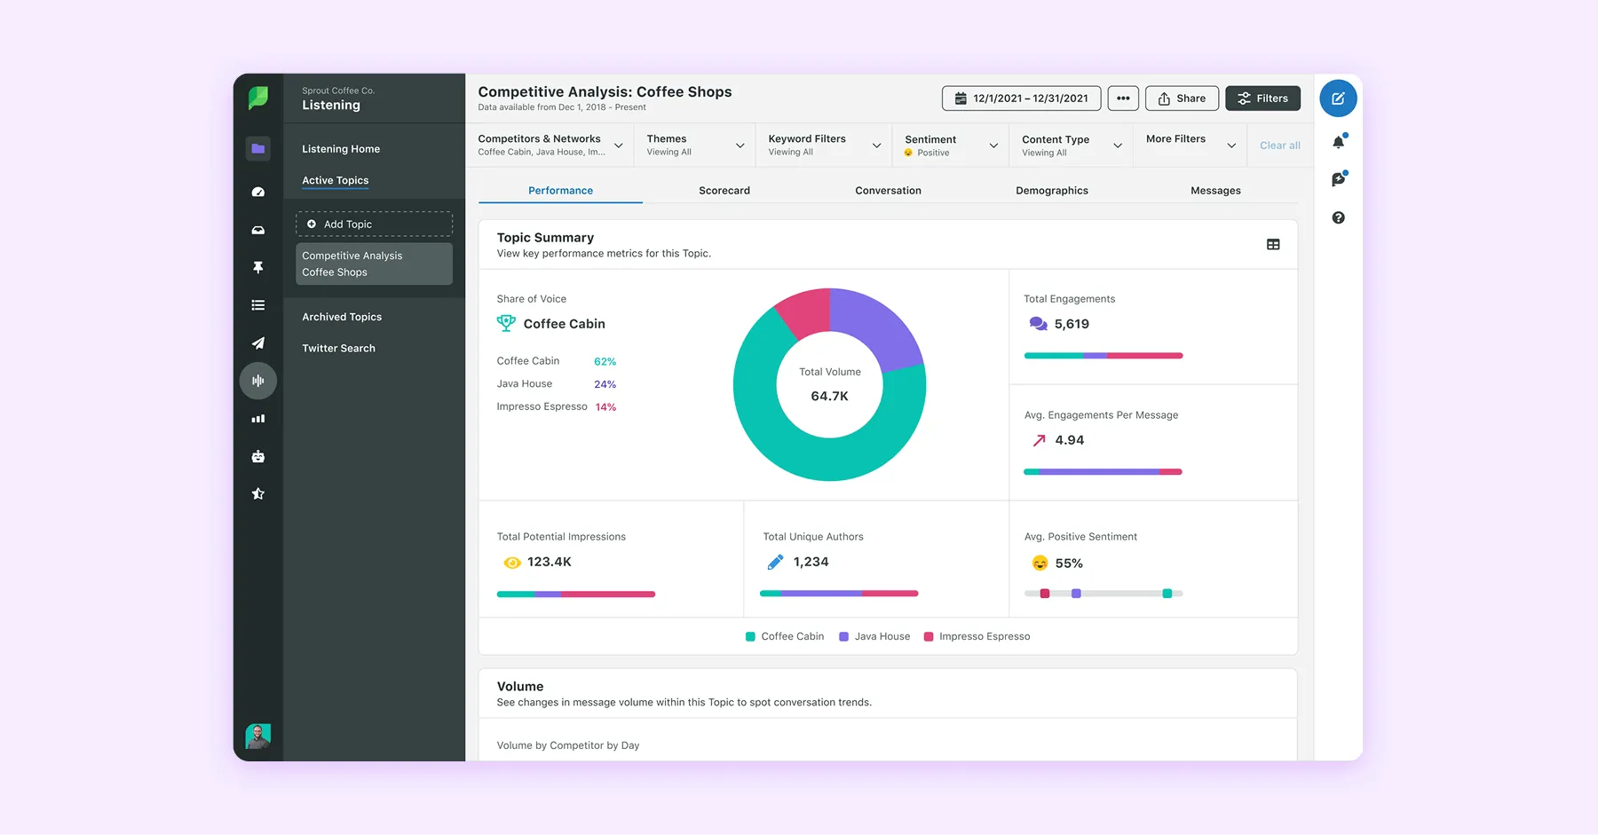The image size is (1598, 835).
Task: Open the feedback chat bubble icon
Action: pos(1339,179)
